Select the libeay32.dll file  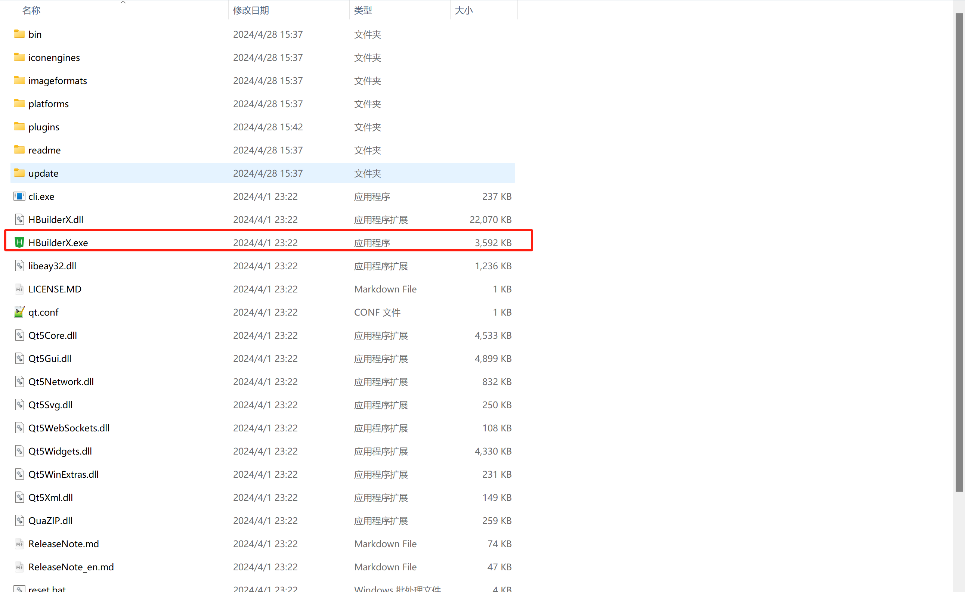52,266
